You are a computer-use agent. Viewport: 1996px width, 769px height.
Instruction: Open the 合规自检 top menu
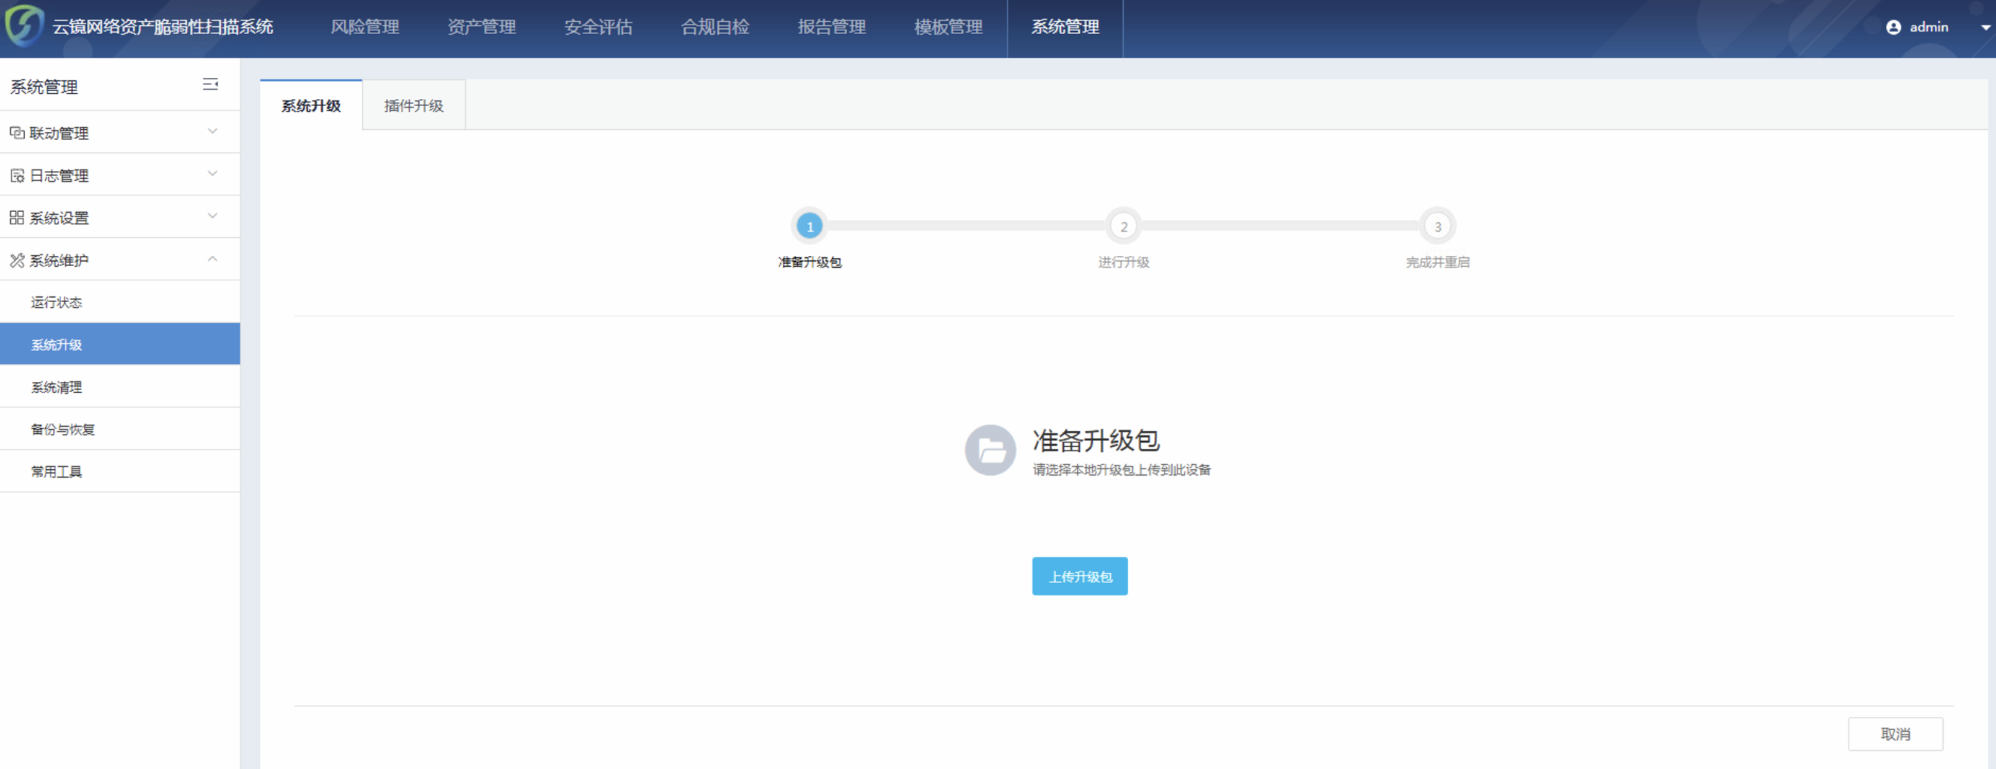[x=715, y=27]
